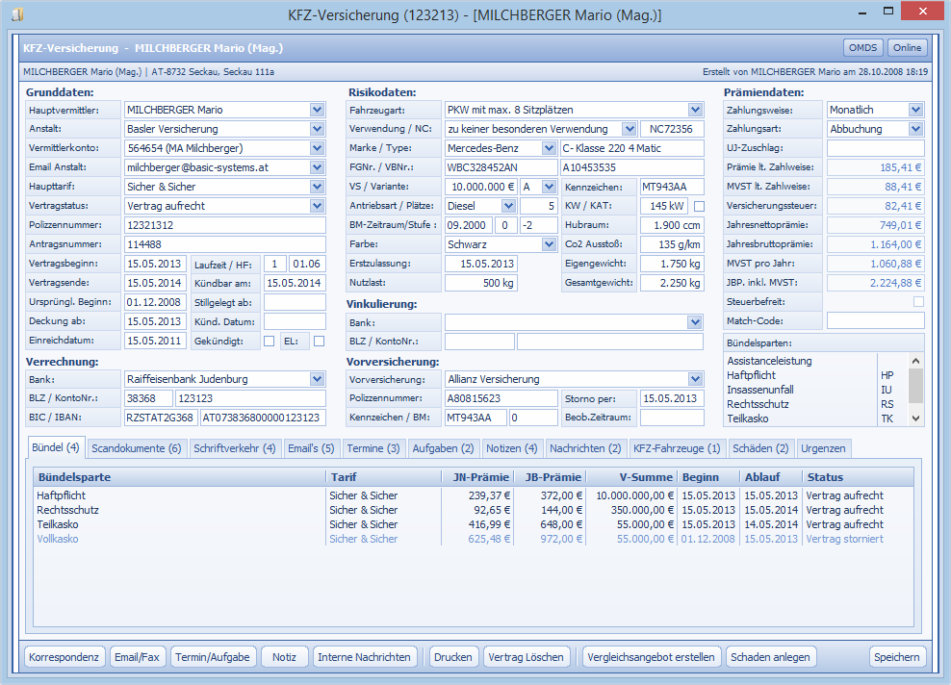Switch to the Email's (5) tab
This screenshot has height=685, width=951.
point(311,448)
